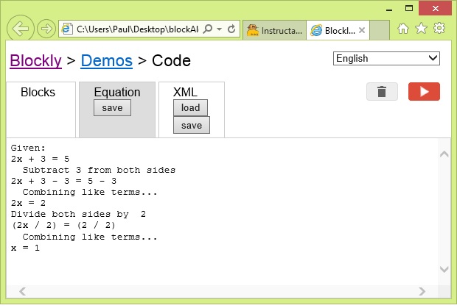The width and height of the screenshot is (457, 308).
Task: Click vertical scrollbar up arrow
Action: pyautogui.click(x=444, y=154)
